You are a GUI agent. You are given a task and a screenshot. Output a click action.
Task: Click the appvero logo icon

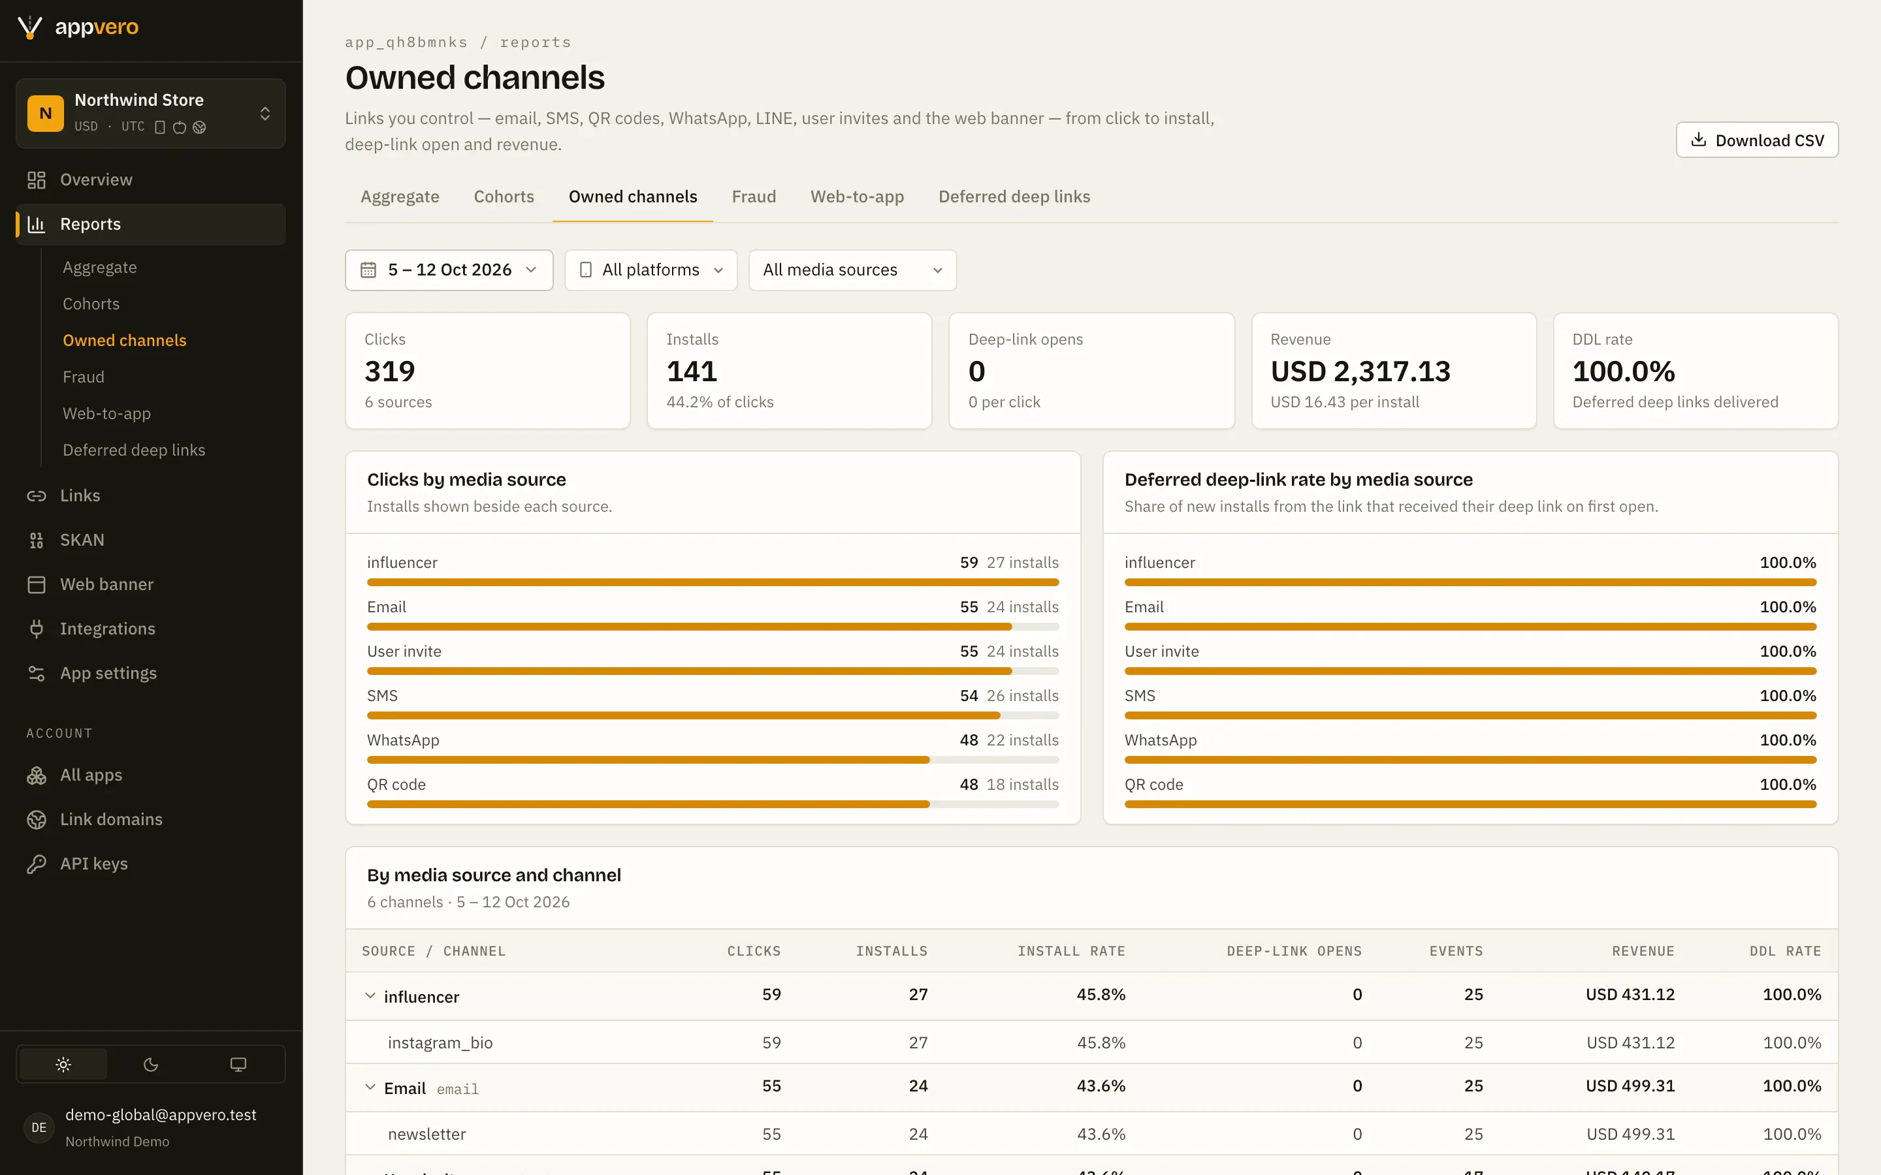click(29, 27)
